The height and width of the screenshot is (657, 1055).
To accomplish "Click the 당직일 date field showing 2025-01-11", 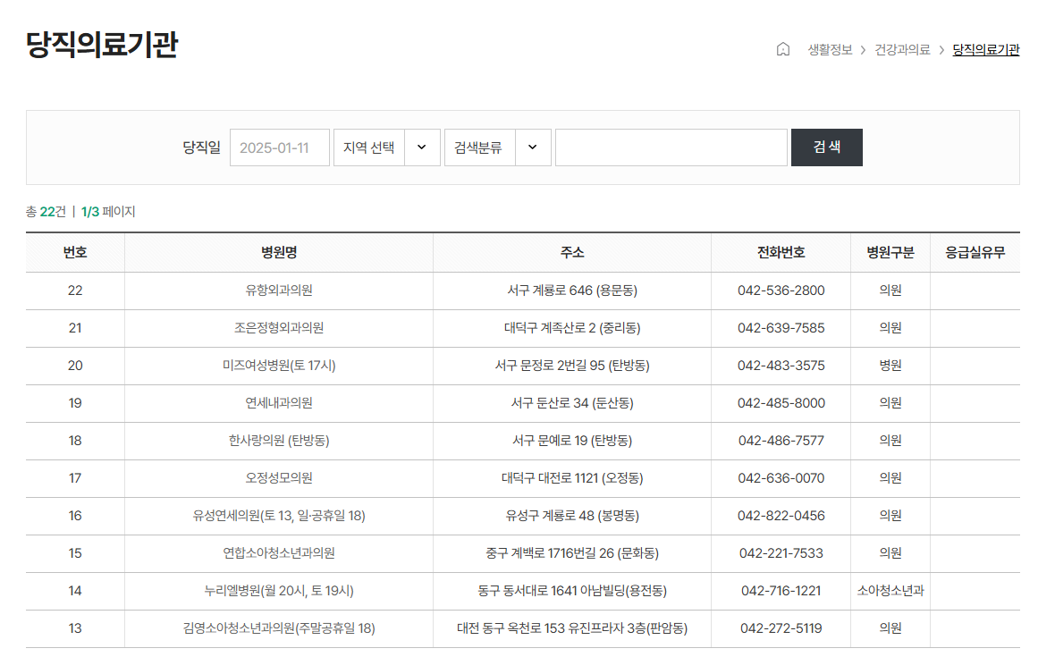I will pyautogui.click(x=280, y=147).
